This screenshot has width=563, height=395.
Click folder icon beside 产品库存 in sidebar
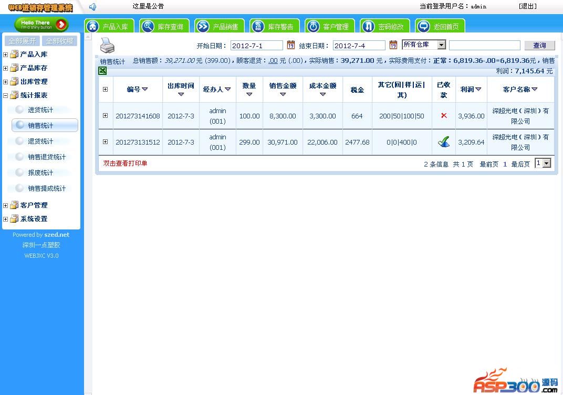14,68
